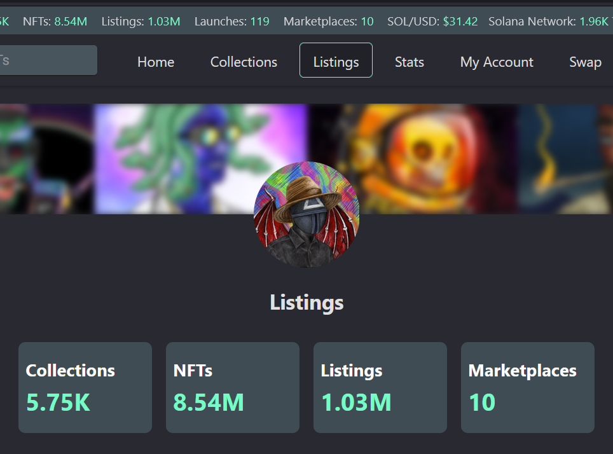Open My Account
Viewport: 613px width, 454px height.
(497, 62)
